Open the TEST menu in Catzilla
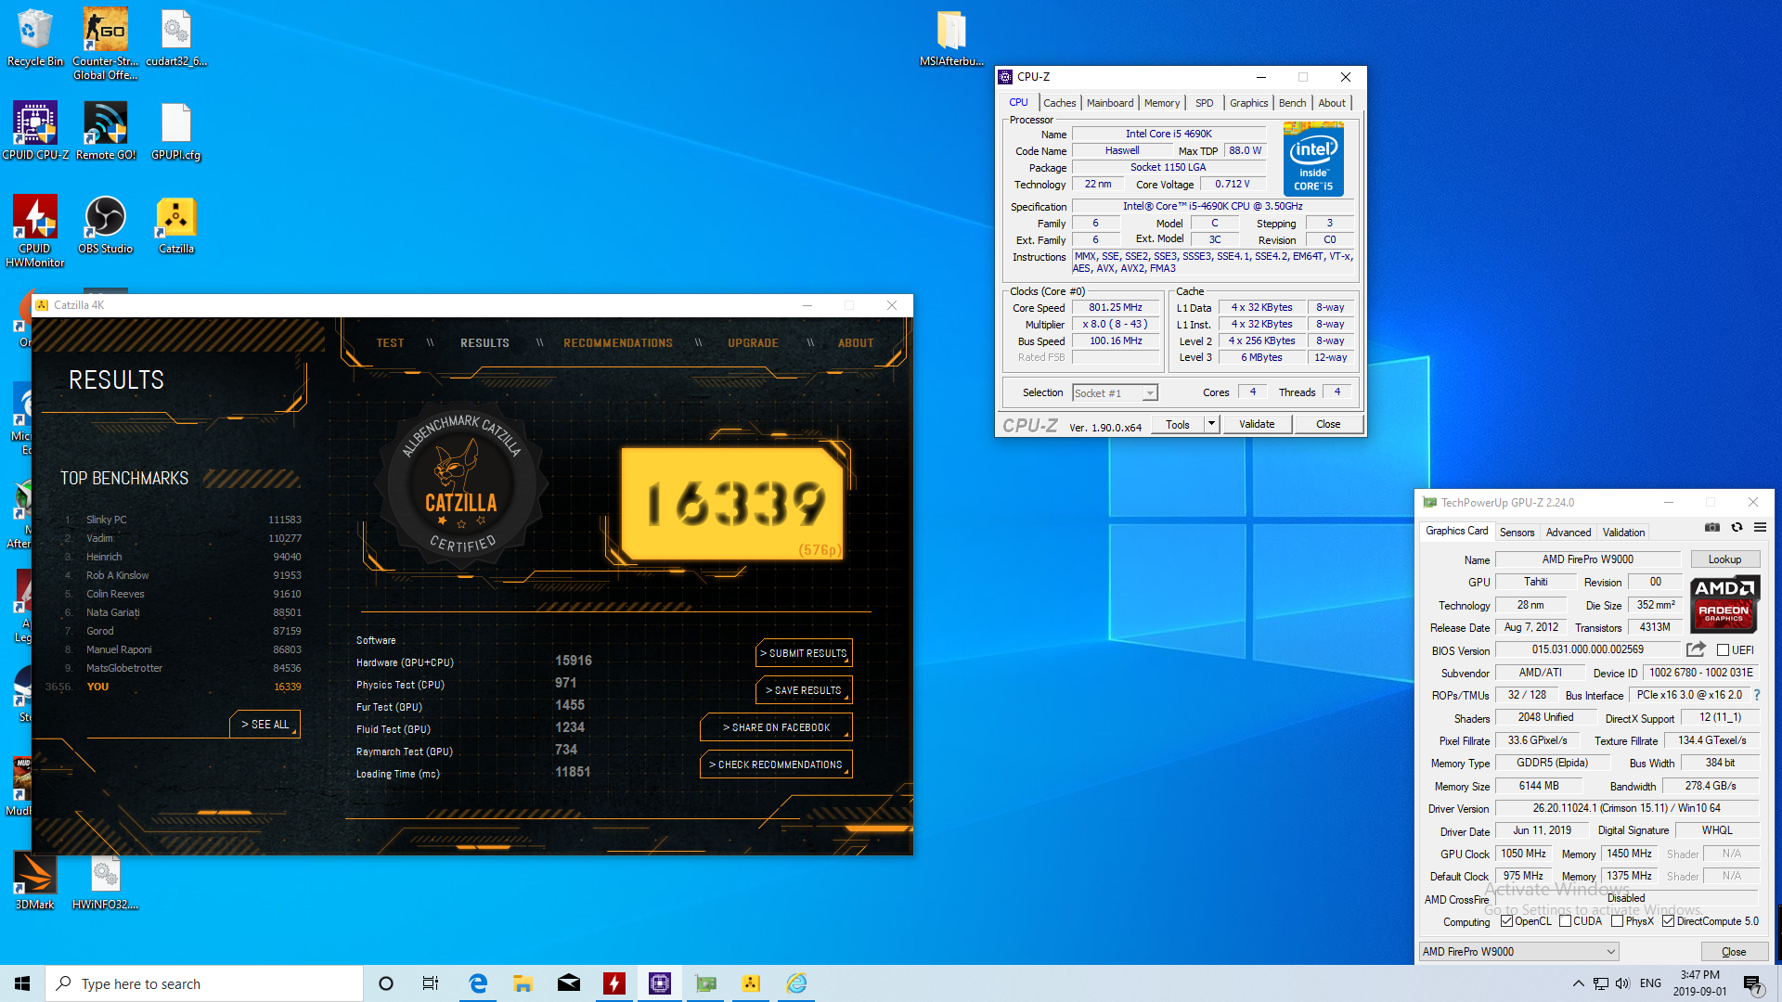This screenshot has height=1002, width=1782. (390, 343)
